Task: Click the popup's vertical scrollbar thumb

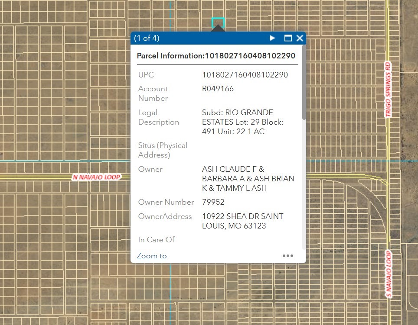Action: coord(304,82)
